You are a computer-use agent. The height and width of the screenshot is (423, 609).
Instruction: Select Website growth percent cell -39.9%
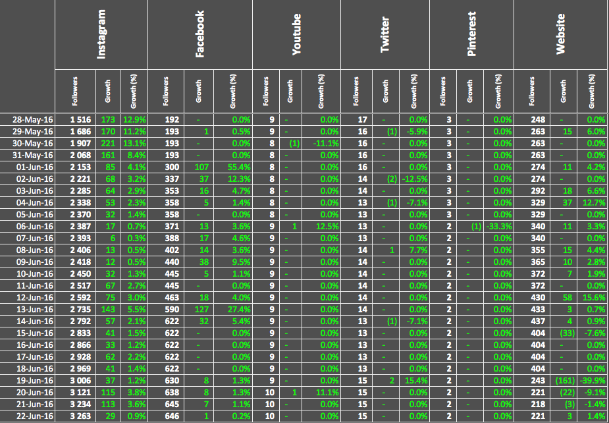coord(593,381)
